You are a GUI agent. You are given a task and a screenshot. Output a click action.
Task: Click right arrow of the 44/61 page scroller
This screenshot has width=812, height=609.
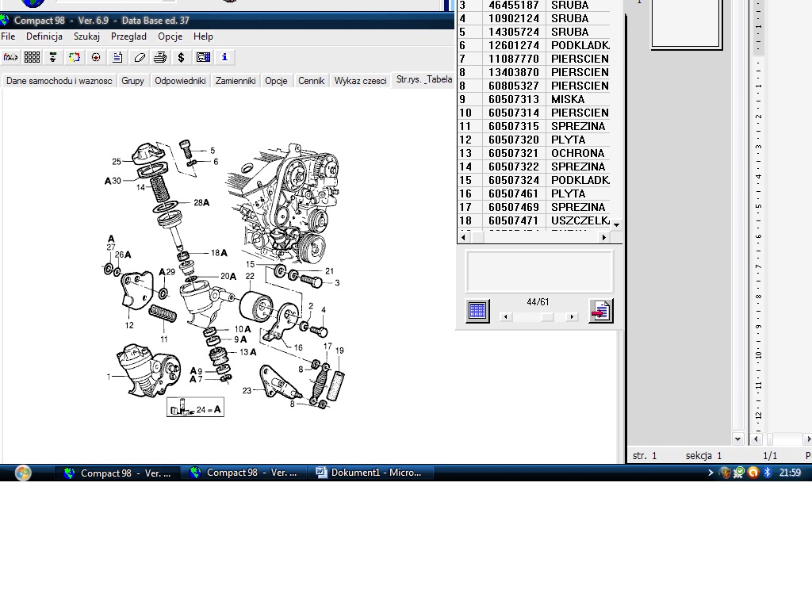coord(572,317)
